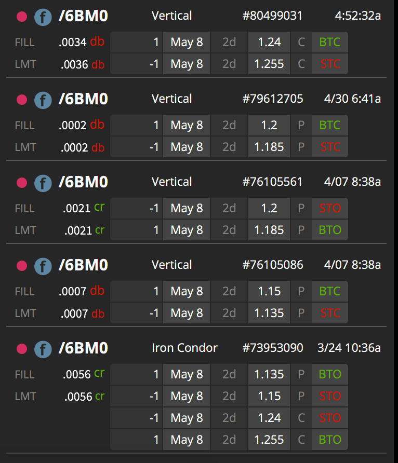The height and width of the screenshot is (463, 398).
Task: Click order number #80499031
Action: (272, 16)
